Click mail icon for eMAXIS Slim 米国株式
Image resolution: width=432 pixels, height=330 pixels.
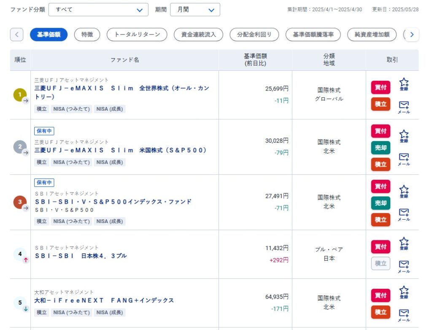[x=404, y=159]
